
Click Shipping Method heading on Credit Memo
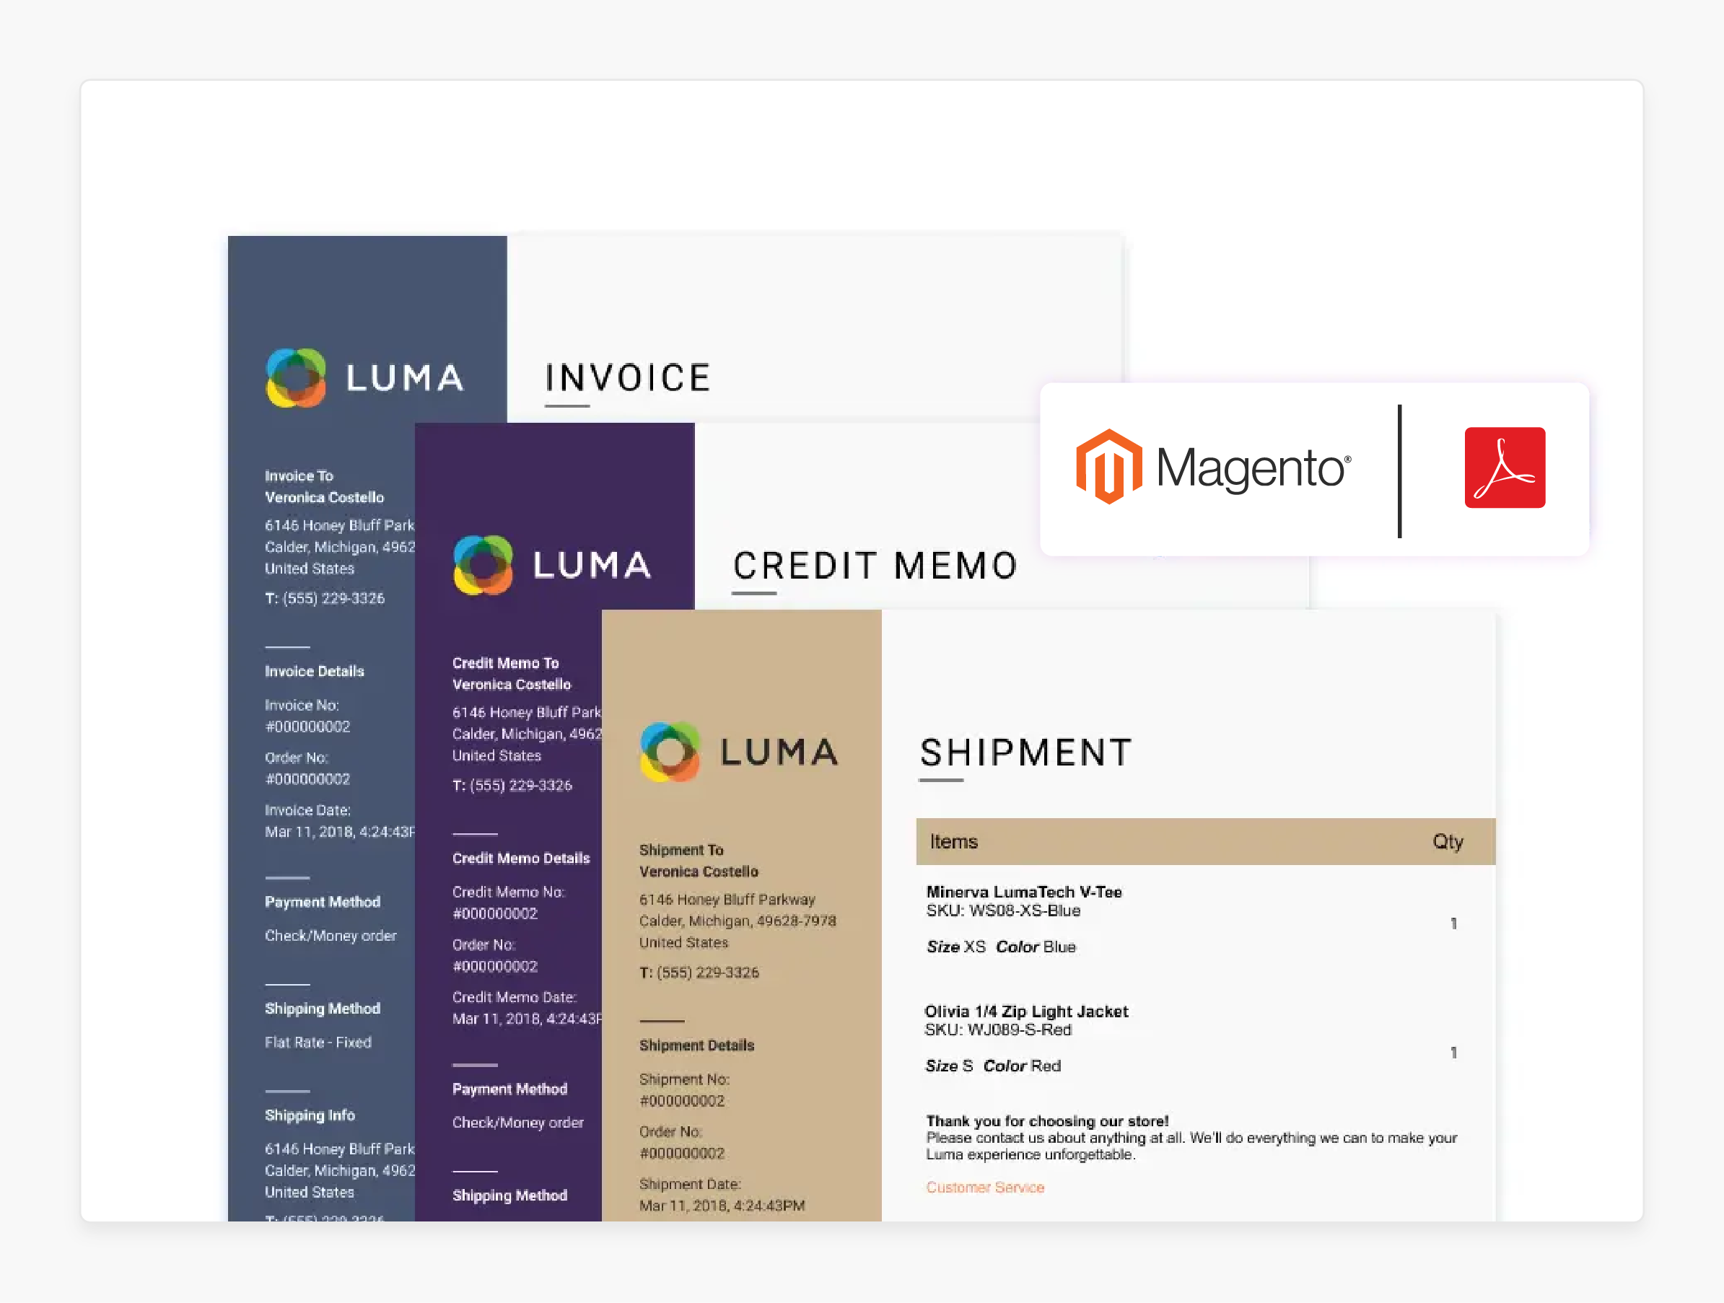(x=509, y=1195)
